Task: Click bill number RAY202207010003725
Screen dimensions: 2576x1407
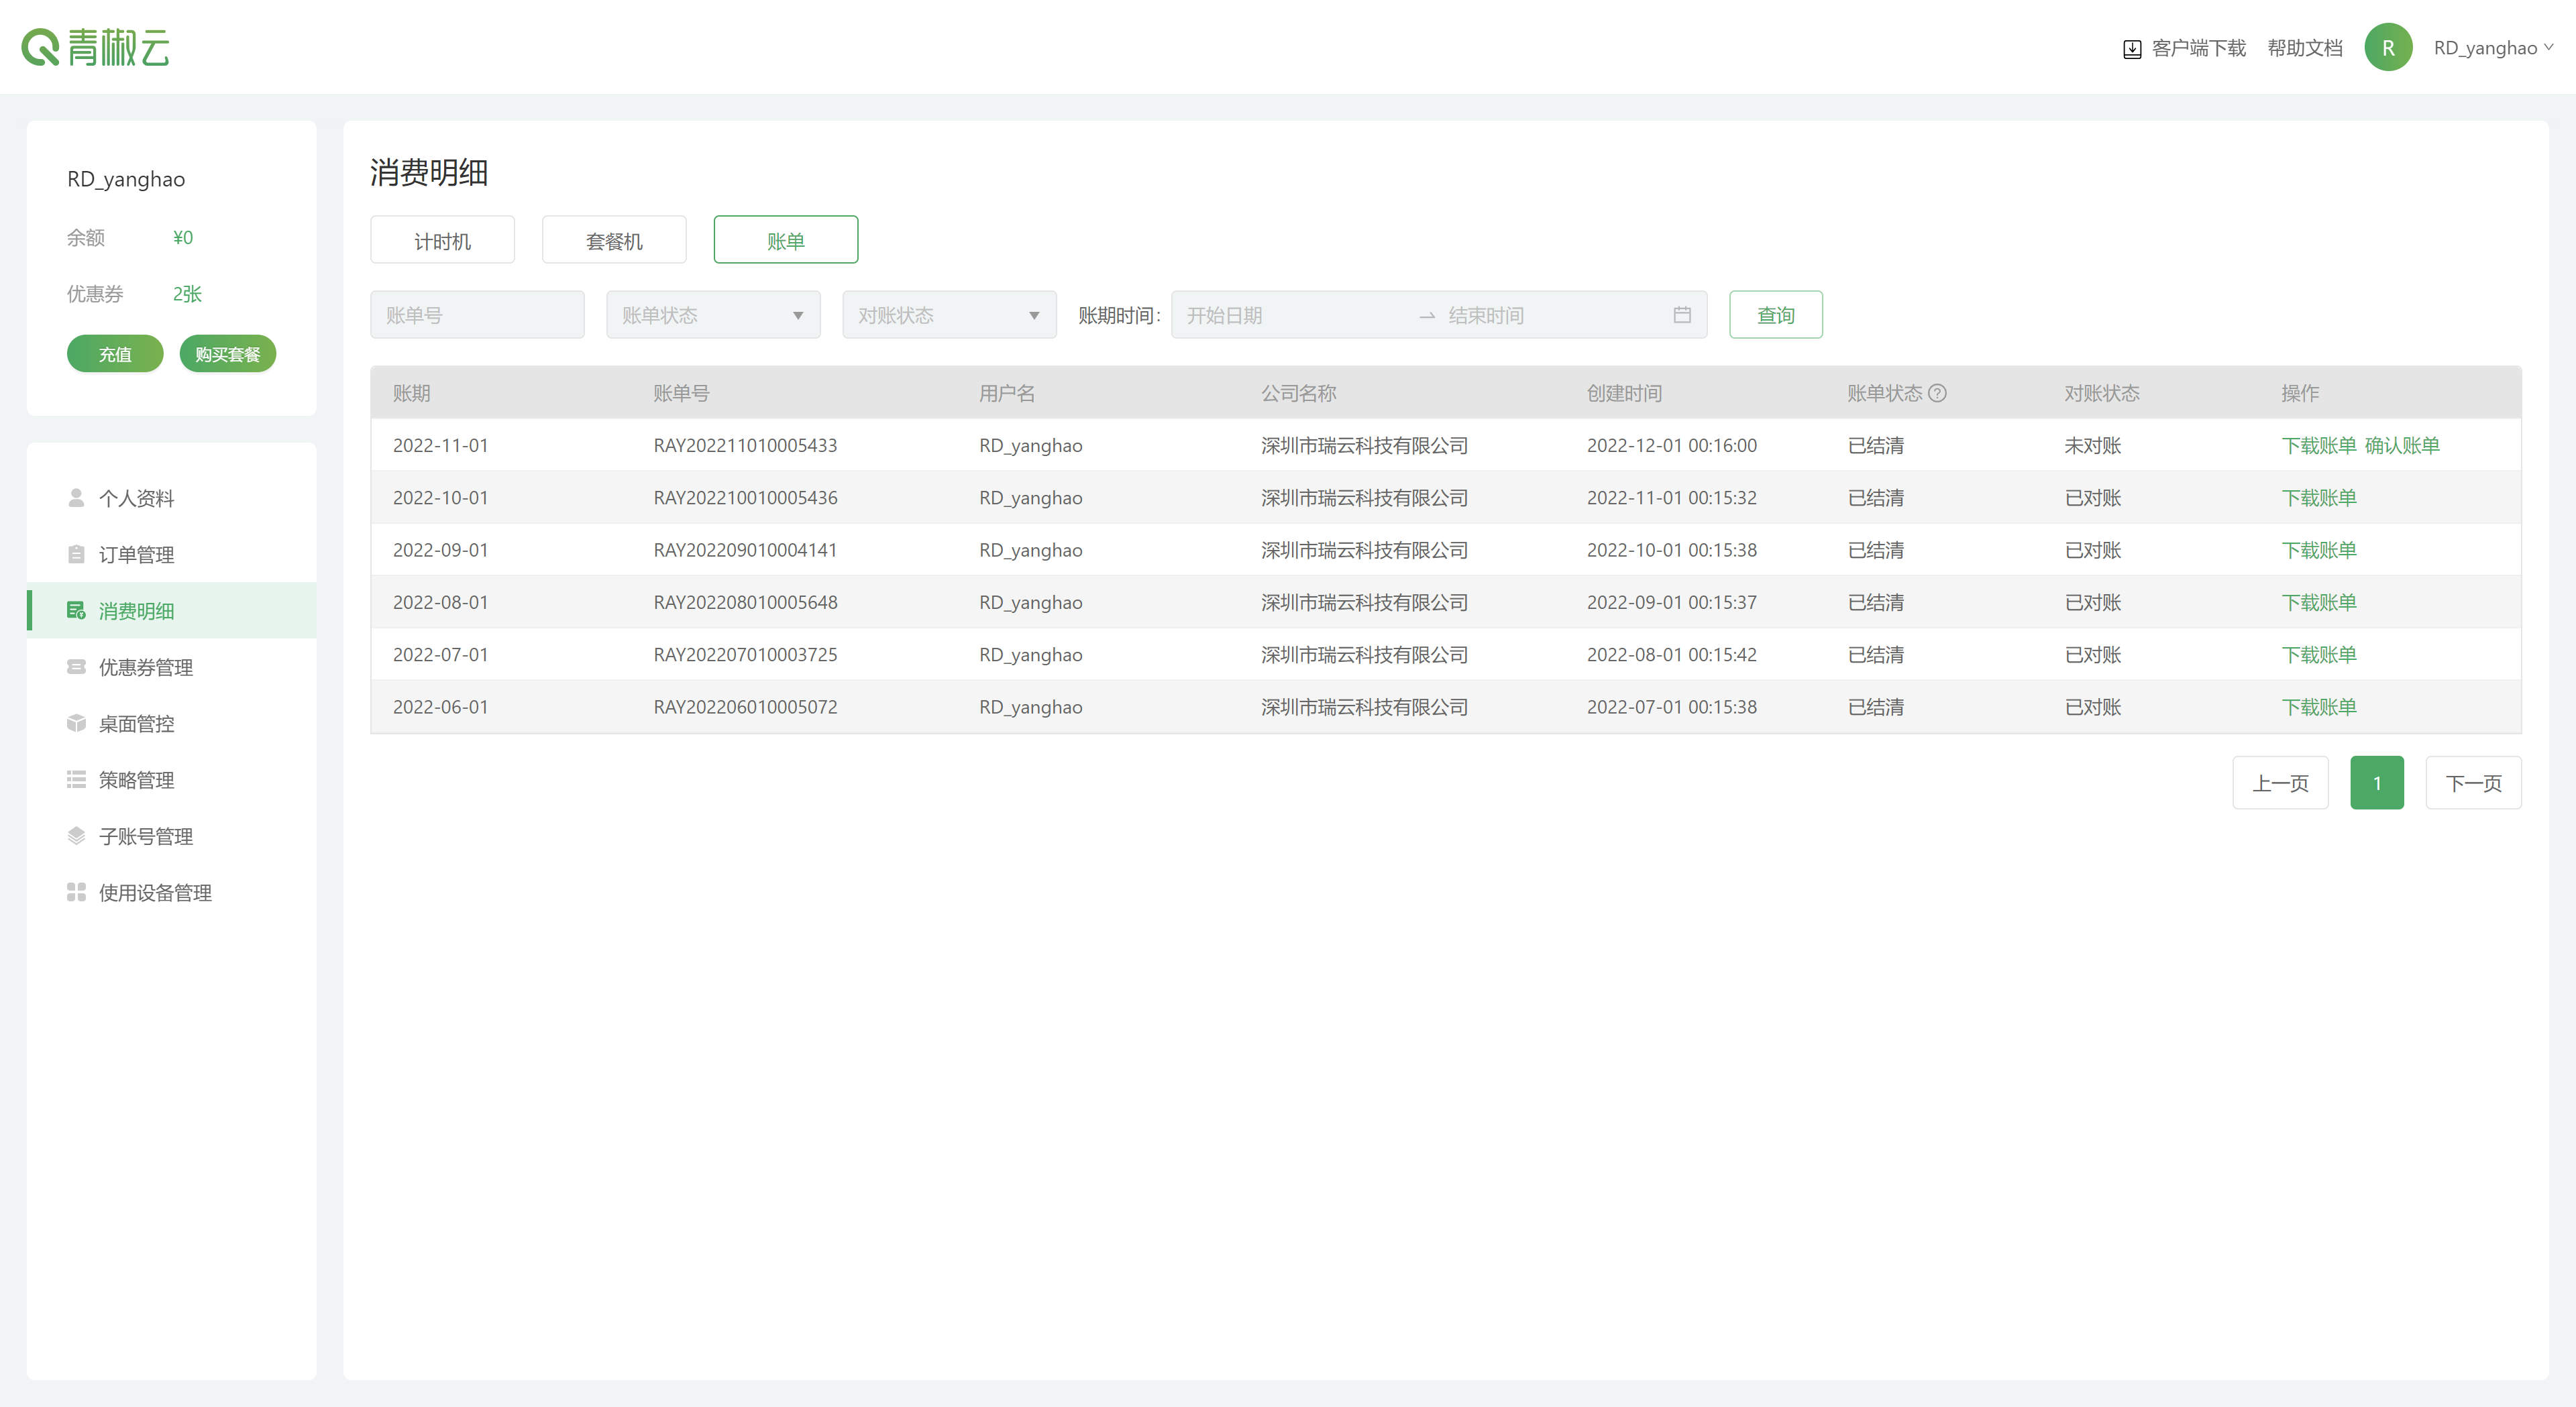Action: [745, 654]
